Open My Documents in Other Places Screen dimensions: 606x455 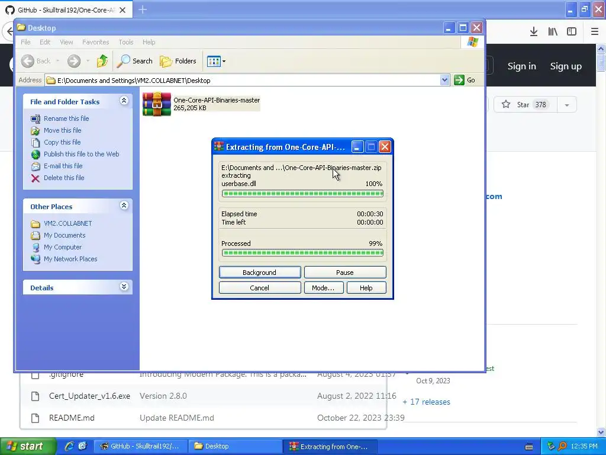click(64, 235)
